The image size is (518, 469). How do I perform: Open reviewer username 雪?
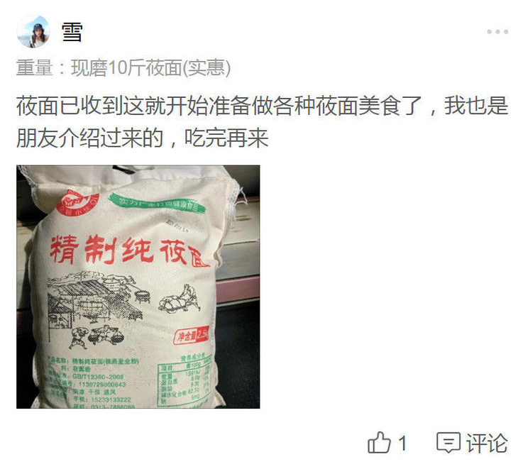click(x=72, y=32)
